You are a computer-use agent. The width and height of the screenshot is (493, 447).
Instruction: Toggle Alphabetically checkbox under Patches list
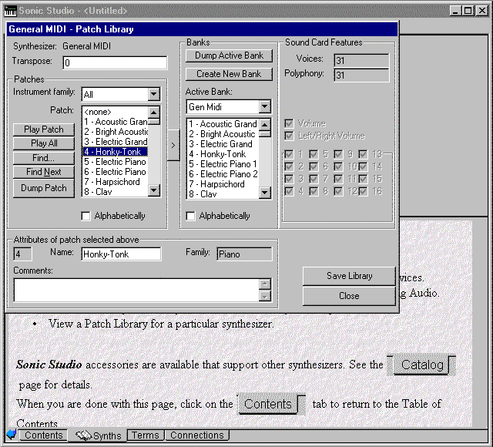(x=86, y=216)
